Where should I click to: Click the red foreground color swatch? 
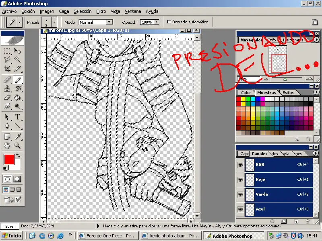click(9, 159)
